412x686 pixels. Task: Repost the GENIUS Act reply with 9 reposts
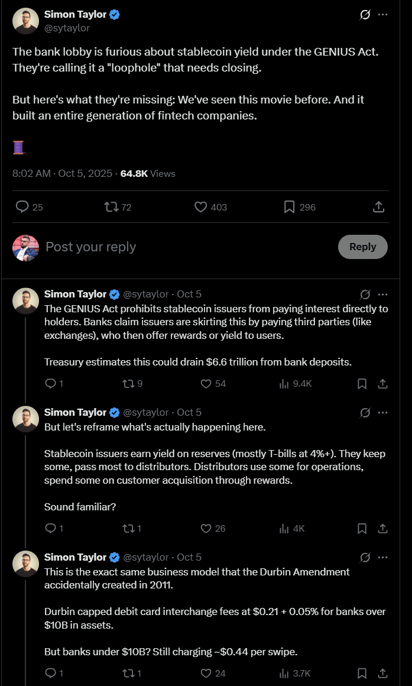tap(127, 384)
